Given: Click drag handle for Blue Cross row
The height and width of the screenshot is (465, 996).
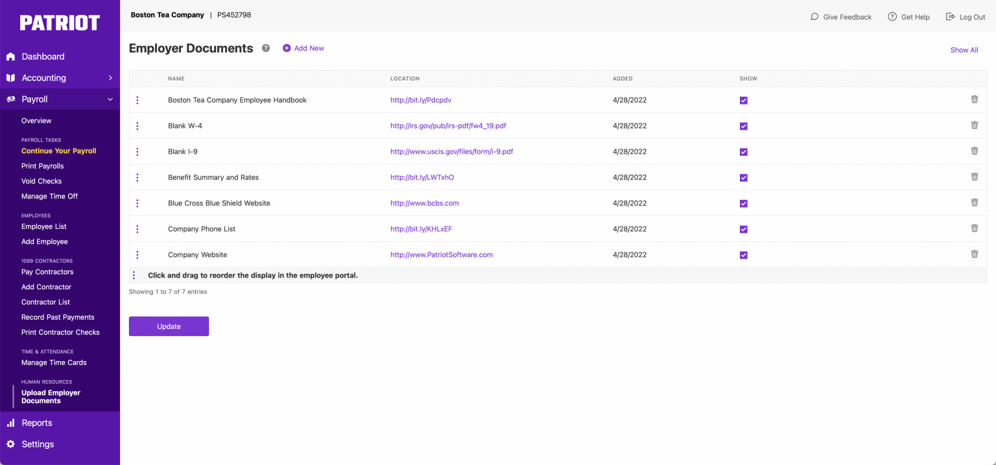Looking at the screenshot, I should click(137, 203).
